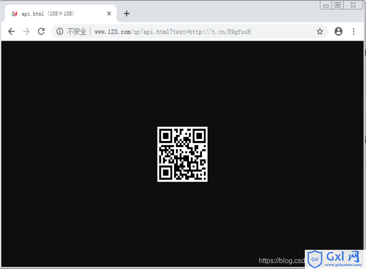Minimize the browser window
The image size is (366, 269).
(x=326, y=5)
